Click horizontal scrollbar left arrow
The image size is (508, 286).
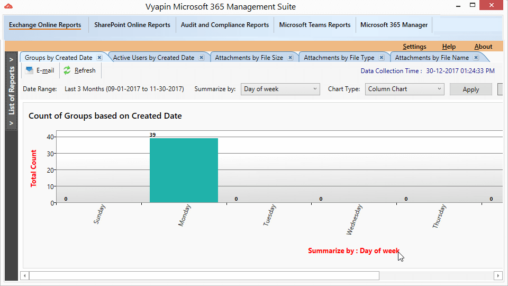point(25,275)
